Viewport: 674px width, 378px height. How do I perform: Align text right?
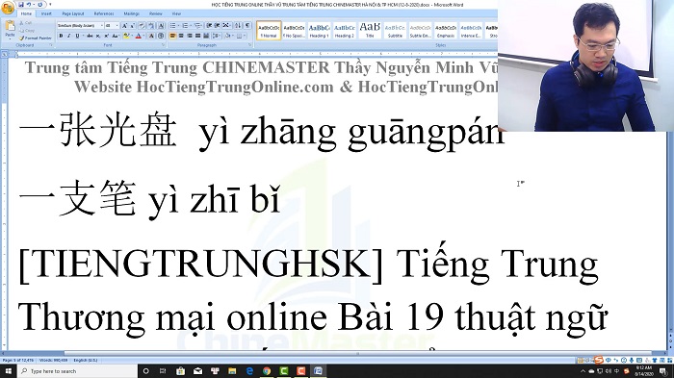pos(190,36)
